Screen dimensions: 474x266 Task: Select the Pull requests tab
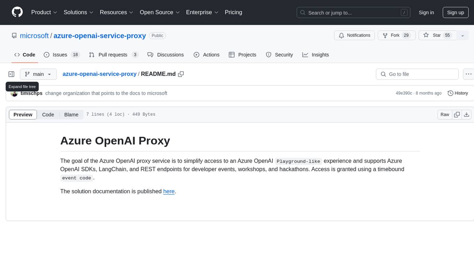point(114,55)
